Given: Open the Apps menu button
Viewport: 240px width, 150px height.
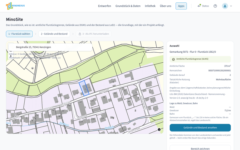Looking at the screenshot, I should (181, 6).
